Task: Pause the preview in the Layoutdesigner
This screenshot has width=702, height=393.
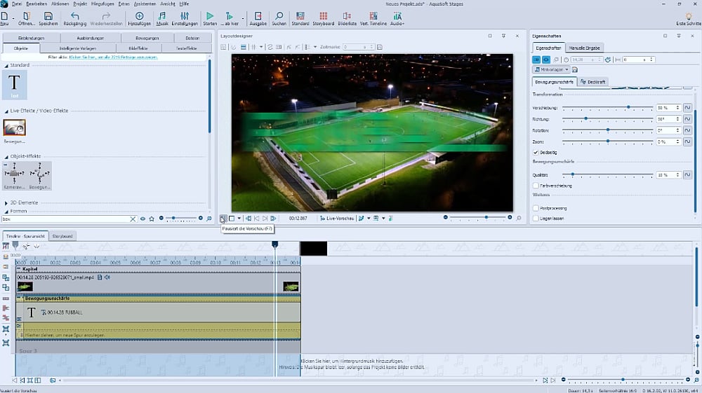Action: pyautogui.click(x=223, y=219)
